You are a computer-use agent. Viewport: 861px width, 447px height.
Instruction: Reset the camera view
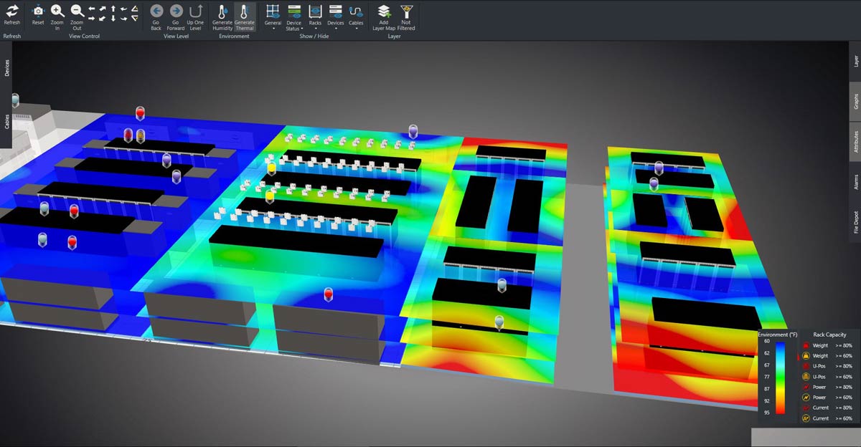point(38,12)
